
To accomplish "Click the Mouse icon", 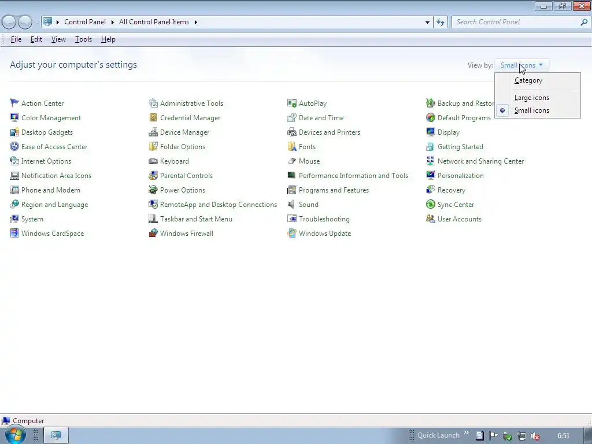I will coord(292,161).
